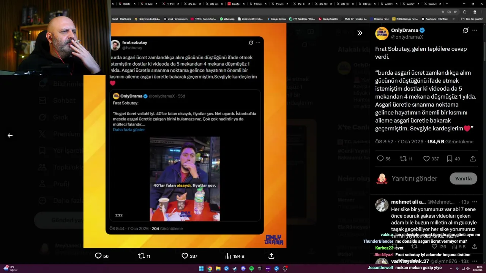Open the taskbar clock and date
The image size is (486, 273).
pyautogui.click(x=478, y=268)
